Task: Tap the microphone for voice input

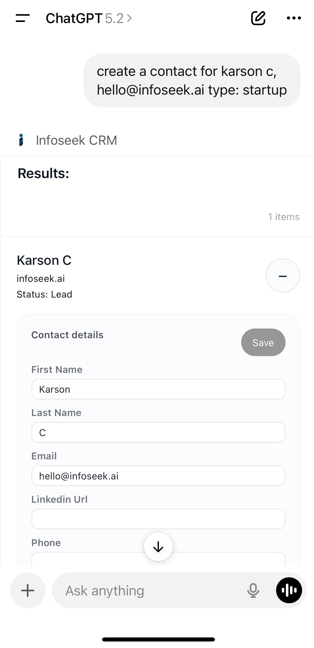Action: click(252, 590)
